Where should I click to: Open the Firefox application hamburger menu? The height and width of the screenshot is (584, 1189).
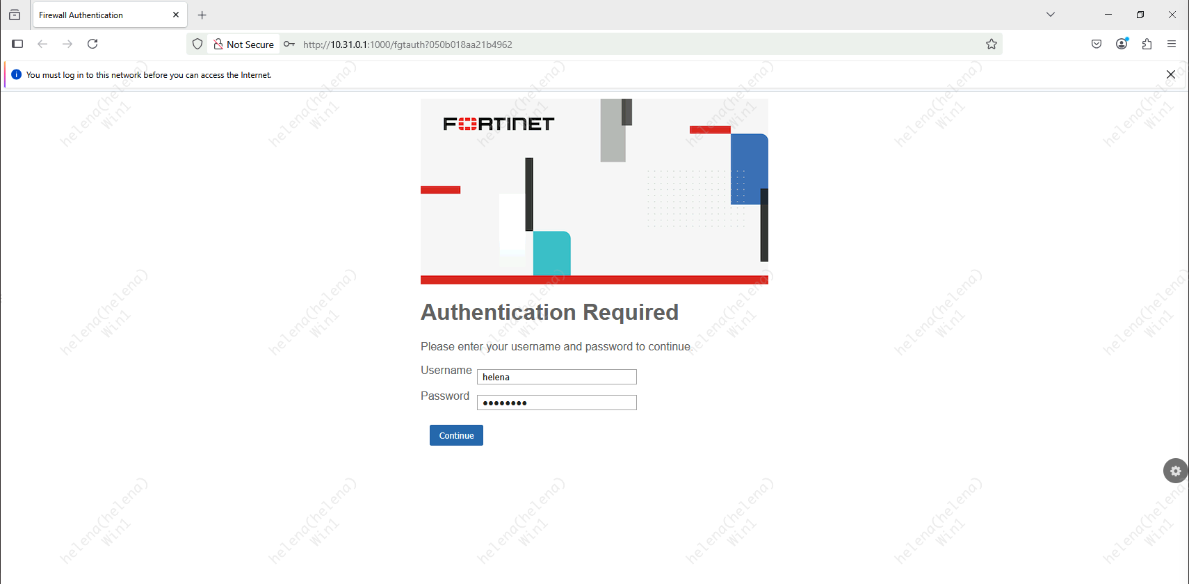1172,44
